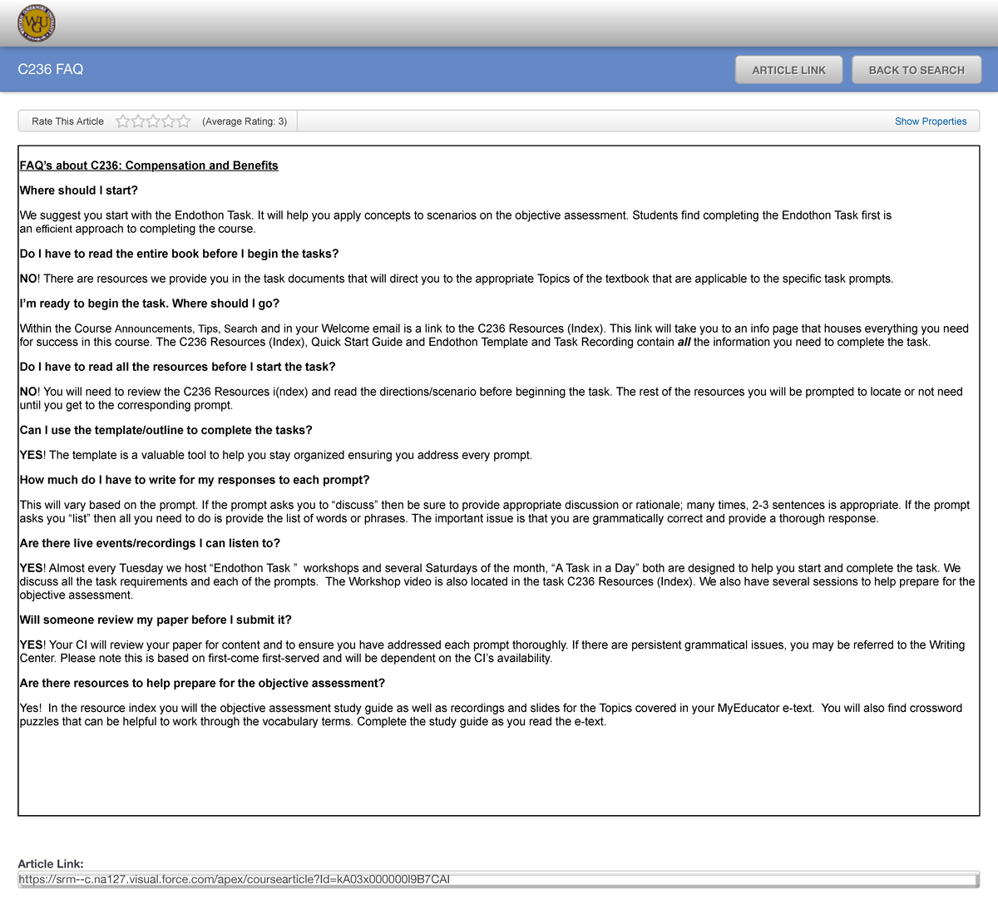Viewport: 998px width, 924px height.
Task: Select the fourth rating star
Action: (x=169, y=121)
